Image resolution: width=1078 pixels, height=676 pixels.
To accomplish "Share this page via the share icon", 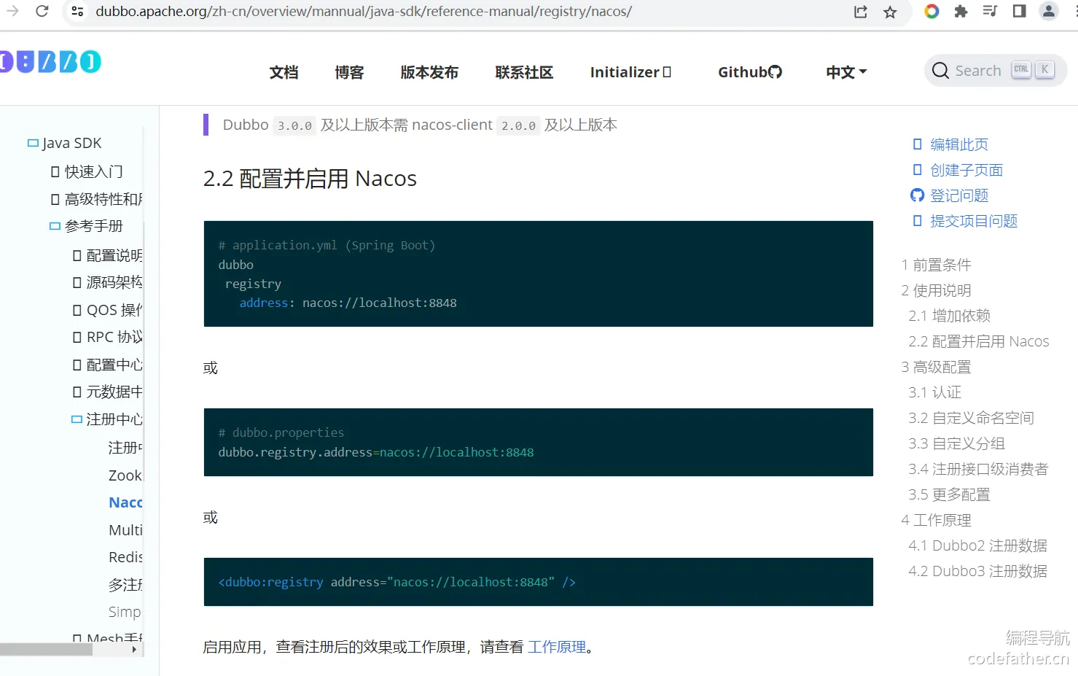I will 861,12.
